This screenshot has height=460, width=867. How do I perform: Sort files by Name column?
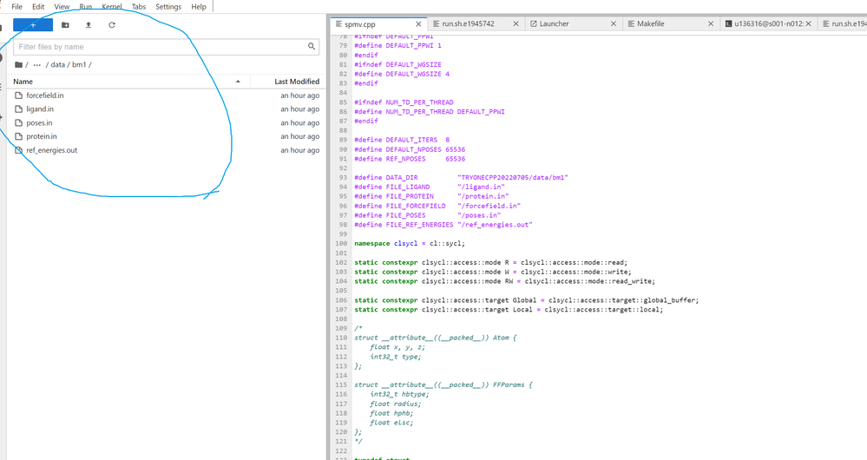point(23,82)
